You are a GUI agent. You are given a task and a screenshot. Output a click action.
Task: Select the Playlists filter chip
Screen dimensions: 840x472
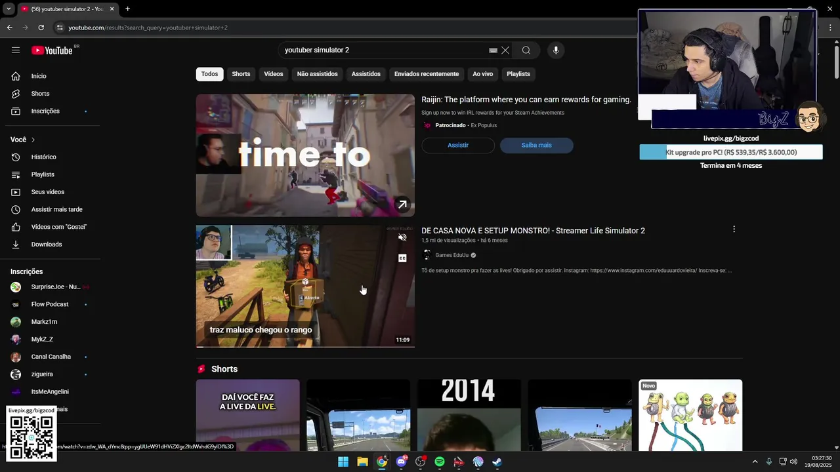point(518,74)
